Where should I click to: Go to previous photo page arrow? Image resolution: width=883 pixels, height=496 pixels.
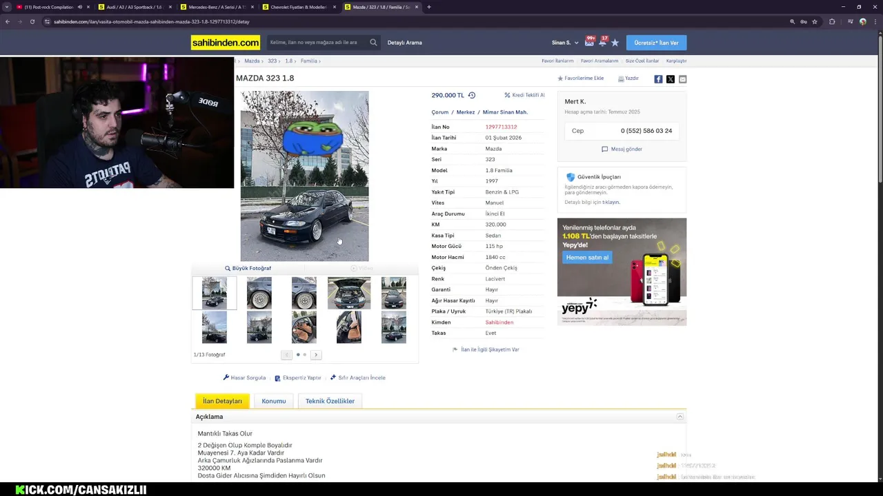click(x=286, y=355)
